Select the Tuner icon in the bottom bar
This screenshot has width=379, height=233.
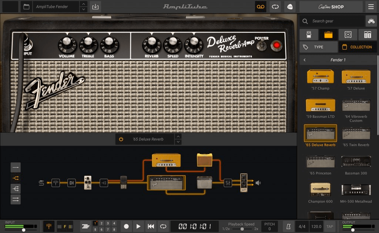tap(48, 226)
